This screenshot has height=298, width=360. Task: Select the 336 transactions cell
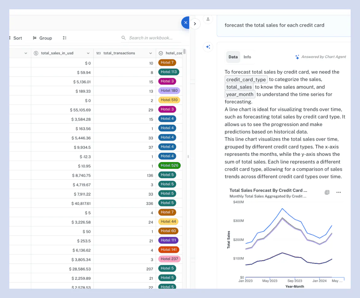(x=125, y=204)
